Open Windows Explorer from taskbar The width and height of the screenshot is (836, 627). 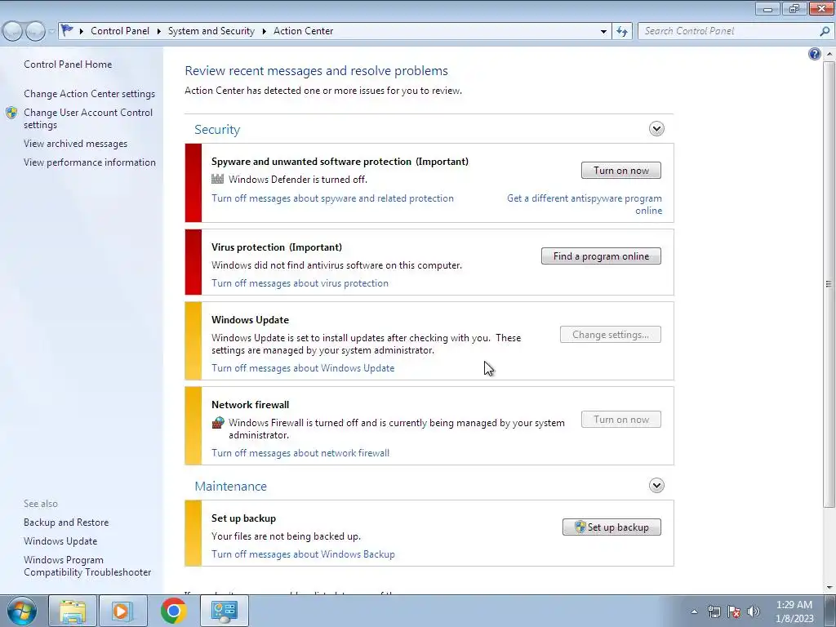tap(73, 611)
